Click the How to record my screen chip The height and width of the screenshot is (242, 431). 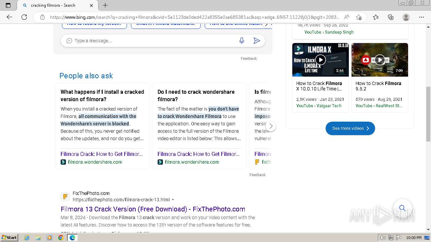[x=94, y=25]
